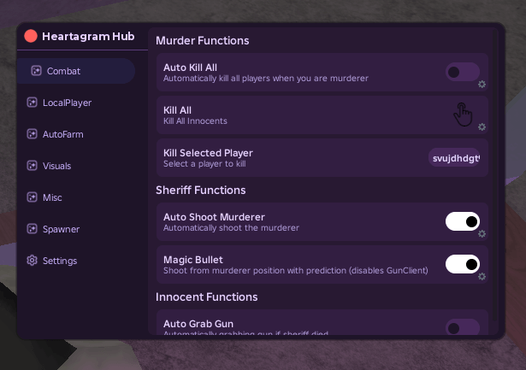This screenshot has width=526, height=370.
Task: Open gear settings for Auto Shoot Murderer
Action: [482, 233]
